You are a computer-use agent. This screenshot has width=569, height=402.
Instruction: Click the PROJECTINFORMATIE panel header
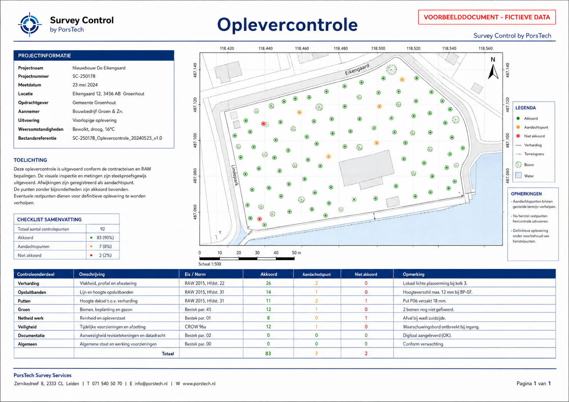[x=94, y=56]
